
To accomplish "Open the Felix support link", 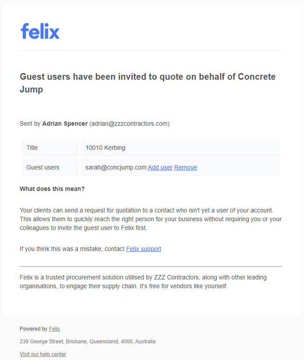I will click(x=143, y=249).
